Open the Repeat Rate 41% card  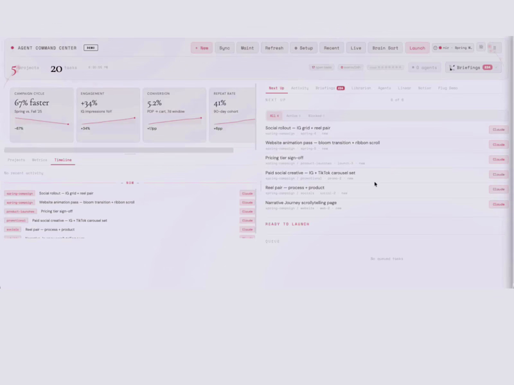pyautogui.click(x=232, y=115)
